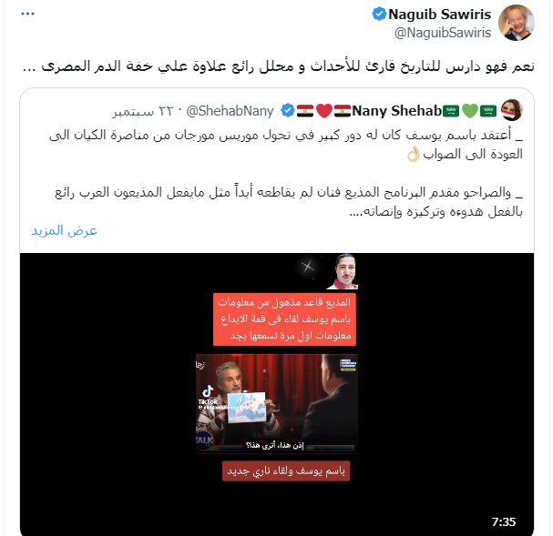The height and width of the screenshot is (536, 553).
Task: Click Naguib Sawiris verified badge
Action: pyautogui.click(x=379, y=14)
